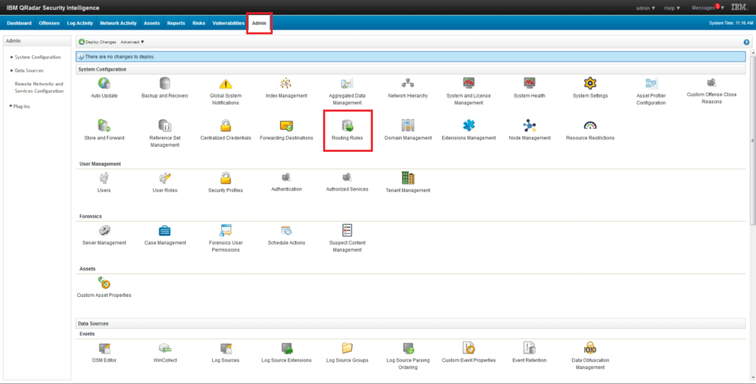Open Custom Event Properties

coord(468,348)
